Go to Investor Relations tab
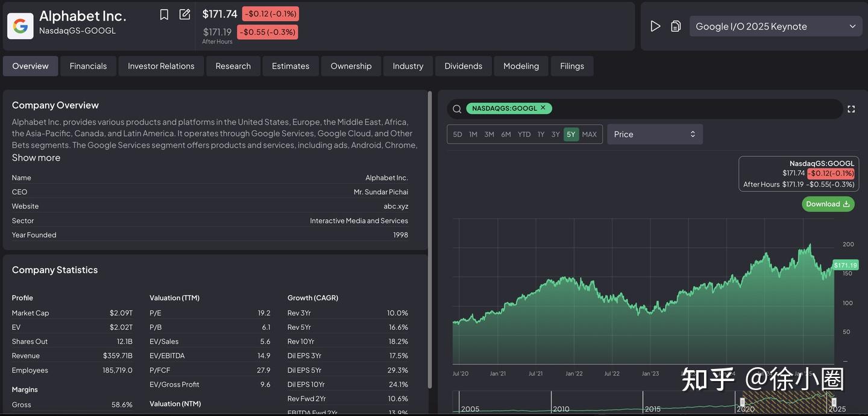Screen dimensions: 868x416 [161, 66]
